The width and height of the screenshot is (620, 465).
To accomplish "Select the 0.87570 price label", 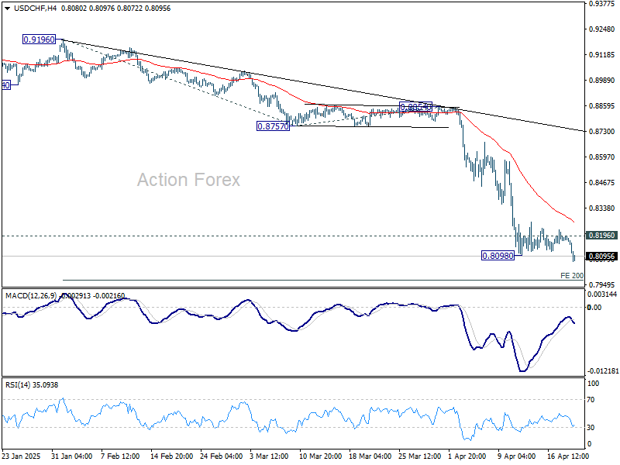I will click(273, 126).
